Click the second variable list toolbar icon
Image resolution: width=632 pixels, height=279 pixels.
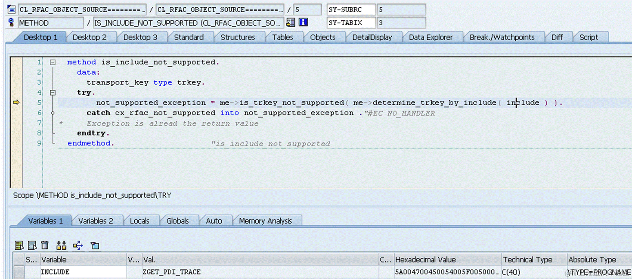click(32, 245)
